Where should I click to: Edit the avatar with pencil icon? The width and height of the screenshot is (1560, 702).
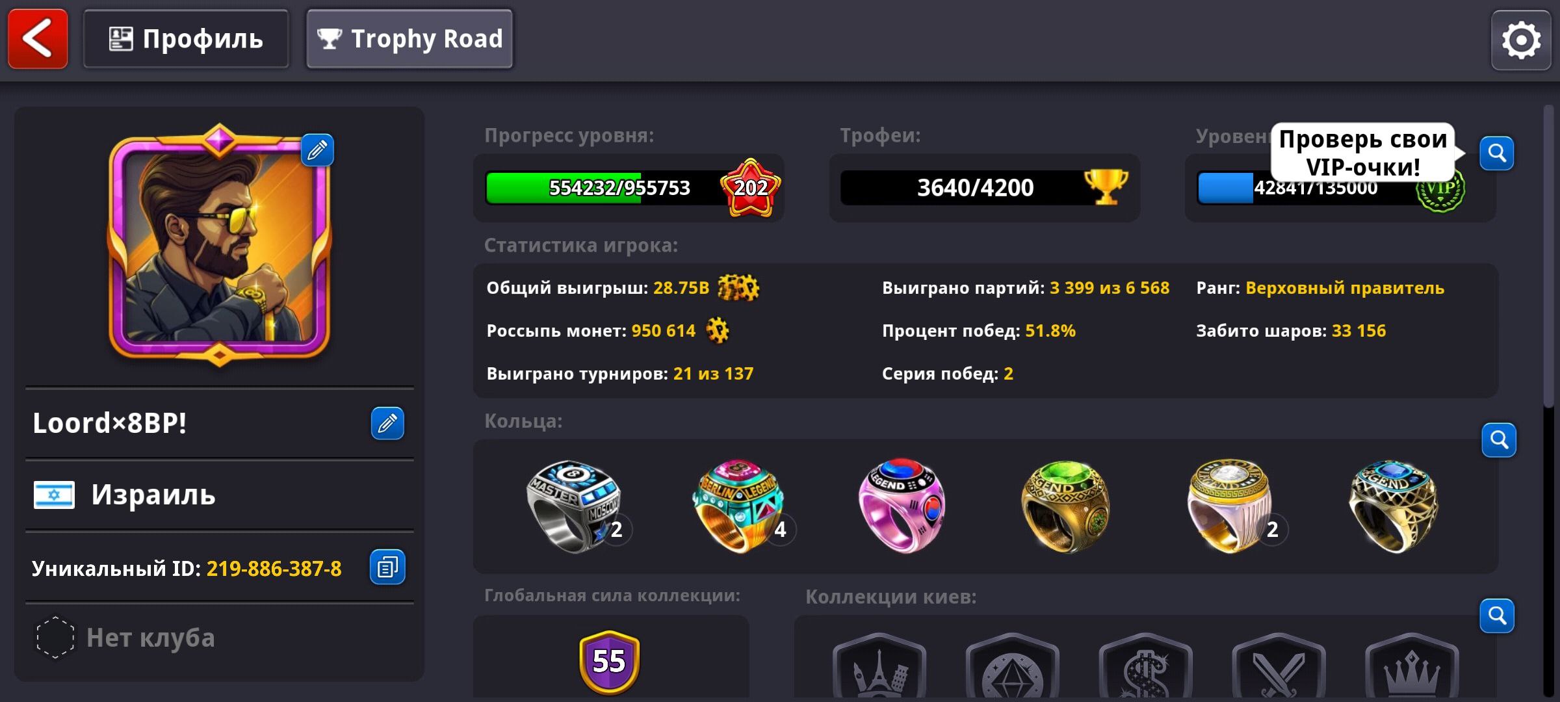[x=317, y=150]
